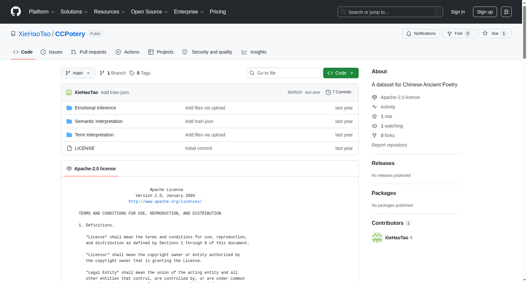Viewport: 527px width, 283px height.
Task: Click the scale icon on license tab
Action: 69,169
